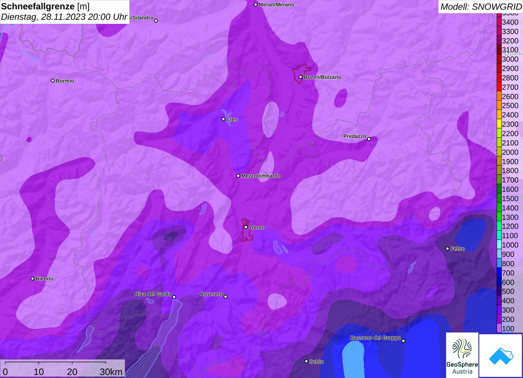The width and height of the screenshot is (523, 378).
Task: Click the Schneefallgrenze title text
Action: [38, 6]
